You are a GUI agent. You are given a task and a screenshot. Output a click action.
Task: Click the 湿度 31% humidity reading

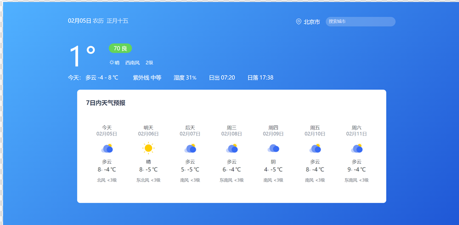pos(185,77)
